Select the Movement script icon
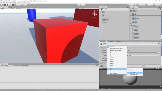The width and height of the screenshot is (162, 91). click(x=133, y=37)
